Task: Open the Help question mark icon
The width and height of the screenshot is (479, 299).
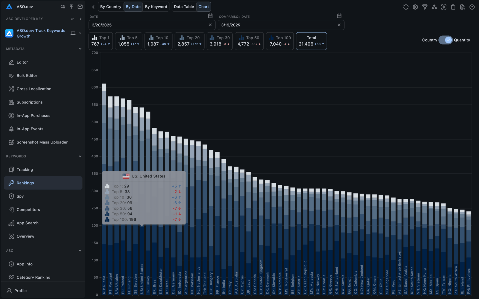Action: [472, 6]
